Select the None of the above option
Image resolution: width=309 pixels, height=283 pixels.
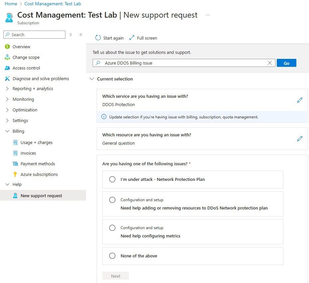(x=112, y=256)
